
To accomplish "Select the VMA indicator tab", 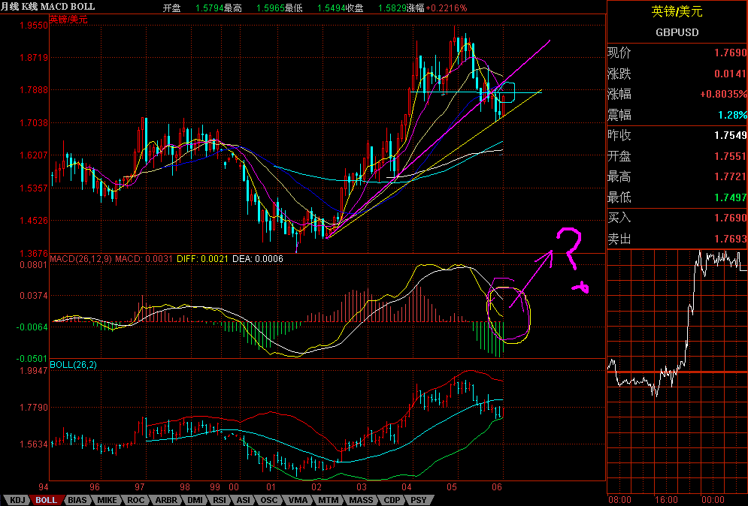I will tap(298, 500).
